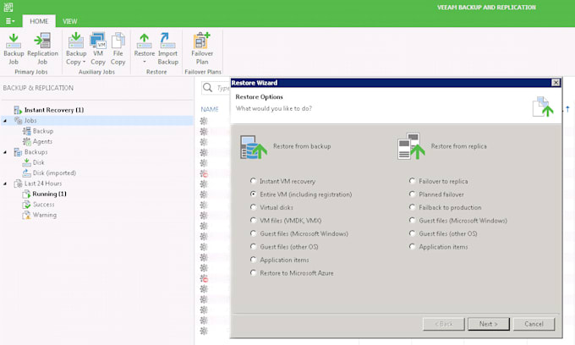This screenshot has height=345, width=575.
Task: Open Backup under Jobs
Action: click(43, 131)
